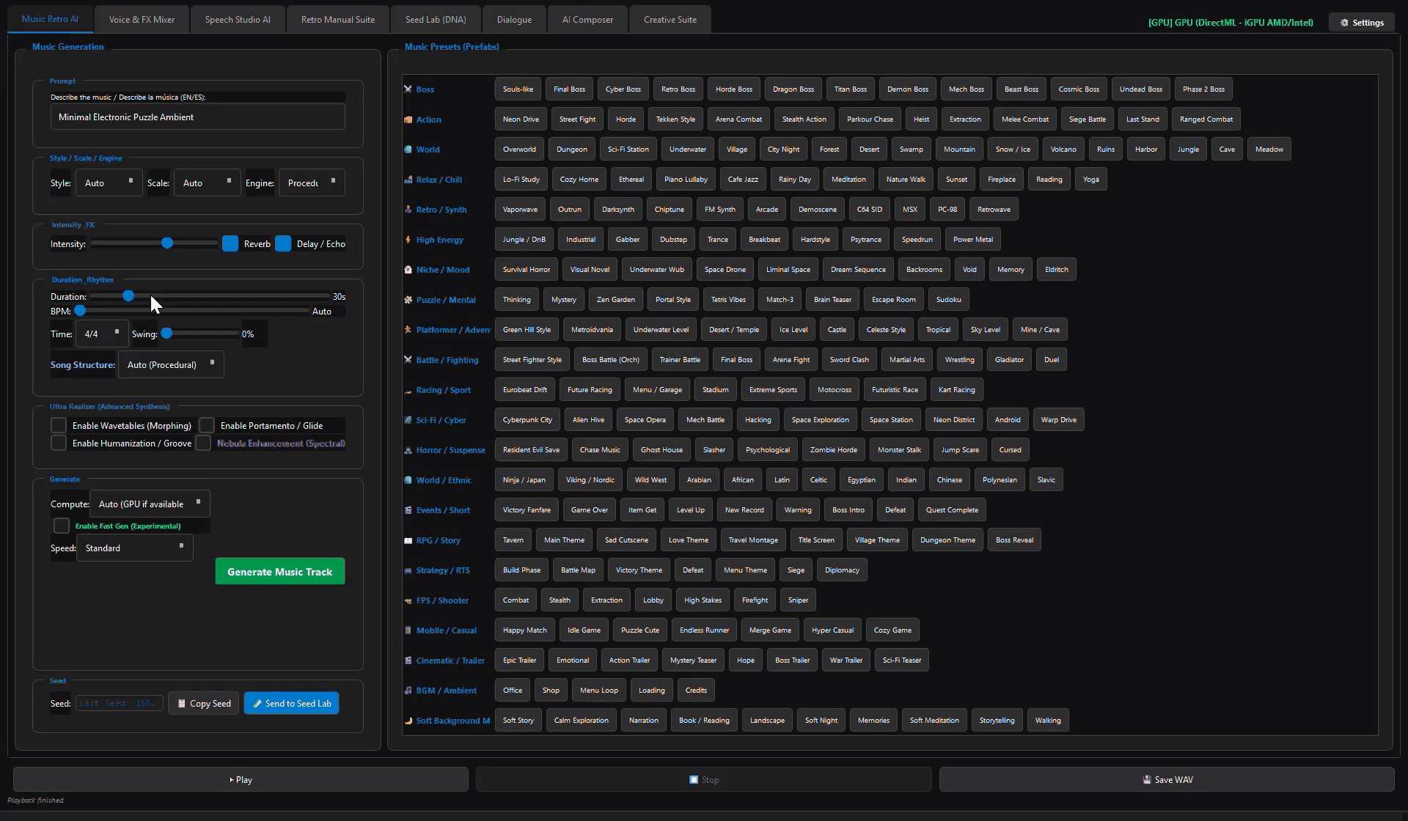
Task: Open Settings via gear button
Action: point(1362,23)
